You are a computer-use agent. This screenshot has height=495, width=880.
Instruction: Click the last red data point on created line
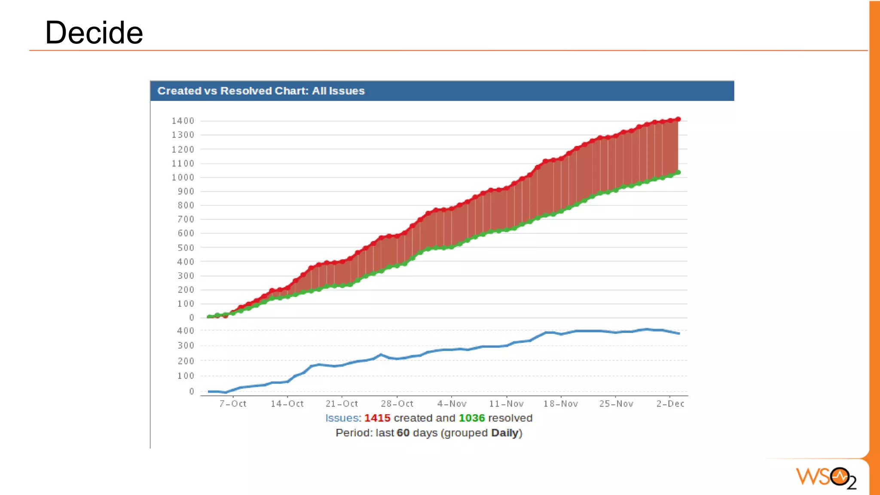[678, 119]
